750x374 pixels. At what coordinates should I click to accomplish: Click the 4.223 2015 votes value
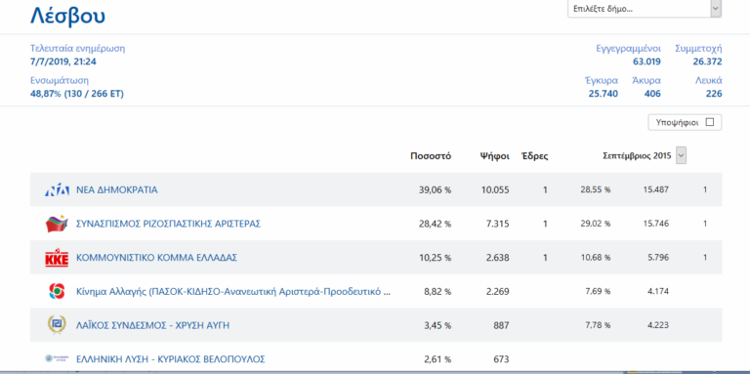pos(658,325)
